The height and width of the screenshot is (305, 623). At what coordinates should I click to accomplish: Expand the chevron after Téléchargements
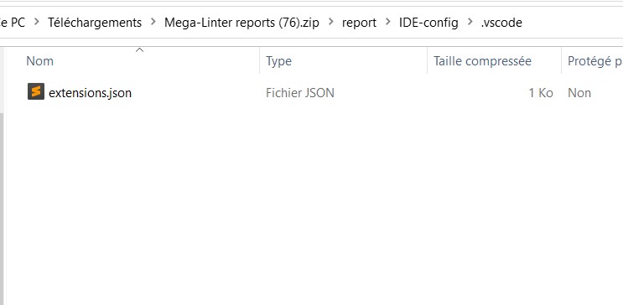pyautogui.click(x=153, y=23)
